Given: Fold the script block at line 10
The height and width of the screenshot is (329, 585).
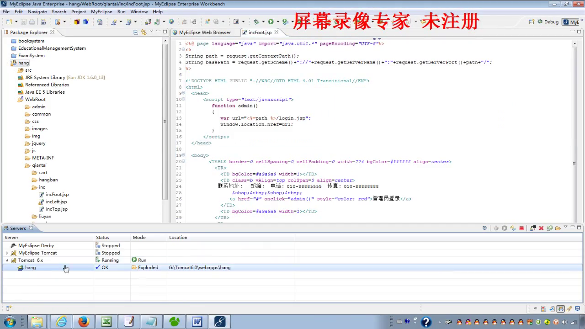Looking at the screenshot, I should click(x=183, y=99).
